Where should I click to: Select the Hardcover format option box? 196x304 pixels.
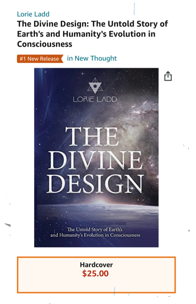tap(96, 275)
